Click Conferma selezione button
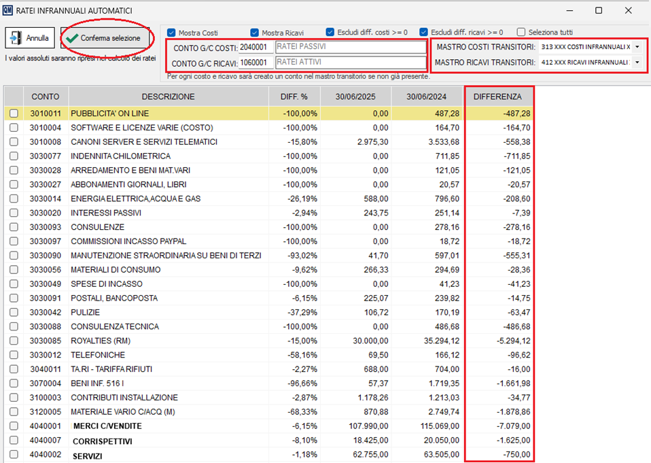This screenshot has height=463, width=651. pos(104,38)
